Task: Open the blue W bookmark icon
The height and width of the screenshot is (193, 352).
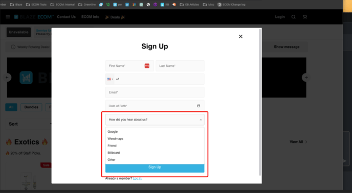Action: point(127,5)
